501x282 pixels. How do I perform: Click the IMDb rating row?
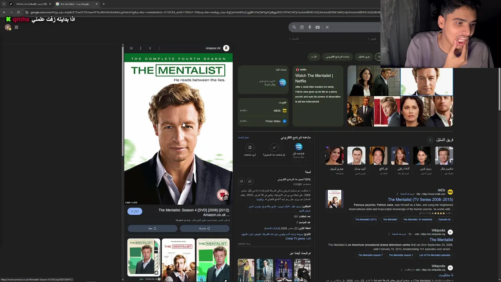[263, 111]
